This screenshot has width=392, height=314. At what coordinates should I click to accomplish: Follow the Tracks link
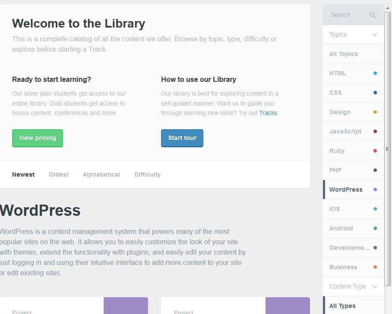click(268, 113)
